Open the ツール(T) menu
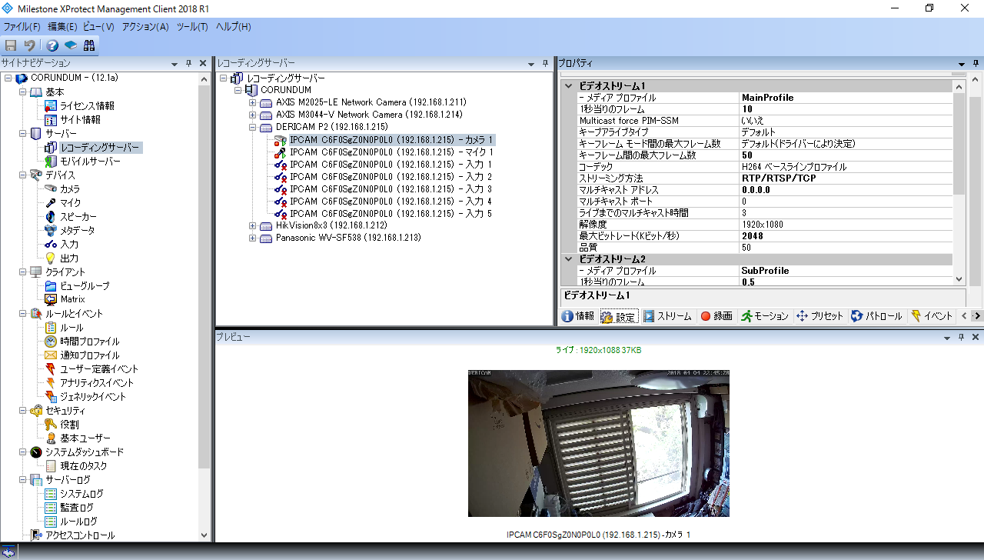This screenshot has height=560, width=984. (192, 27)
